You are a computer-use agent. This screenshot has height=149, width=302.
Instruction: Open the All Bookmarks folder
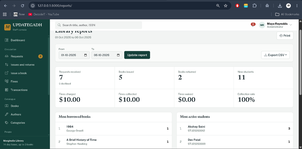coord(287,14)
